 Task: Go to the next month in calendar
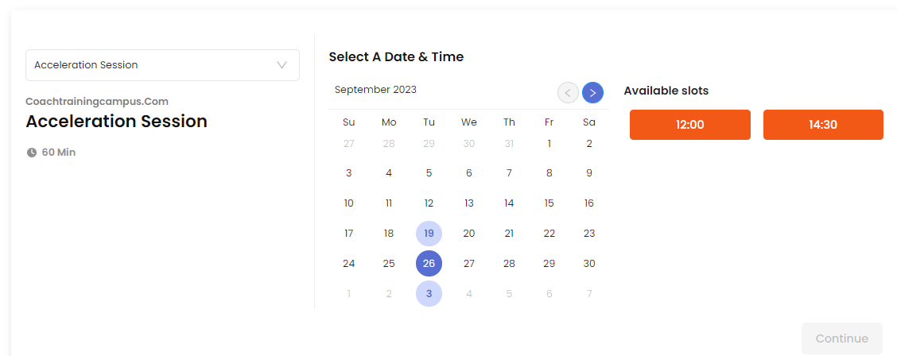tap(592, 92)
